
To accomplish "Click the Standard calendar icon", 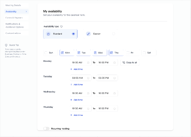I will tap(48, 34).
